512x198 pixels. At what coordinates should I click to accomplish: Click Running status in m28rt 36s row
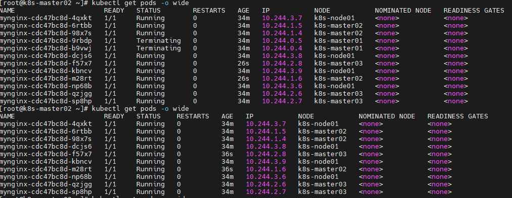tap(150, 169)
